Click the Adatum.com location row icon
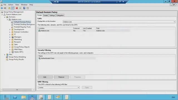This screenshot has height=100, width=178. (39, 31)
